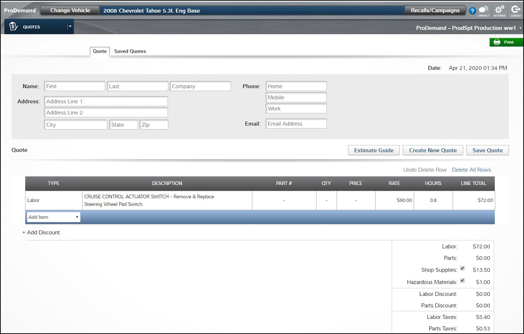This screenshot has height=334, width=524.
Task: Open the Estimate Guide
Action: [374, 150]
